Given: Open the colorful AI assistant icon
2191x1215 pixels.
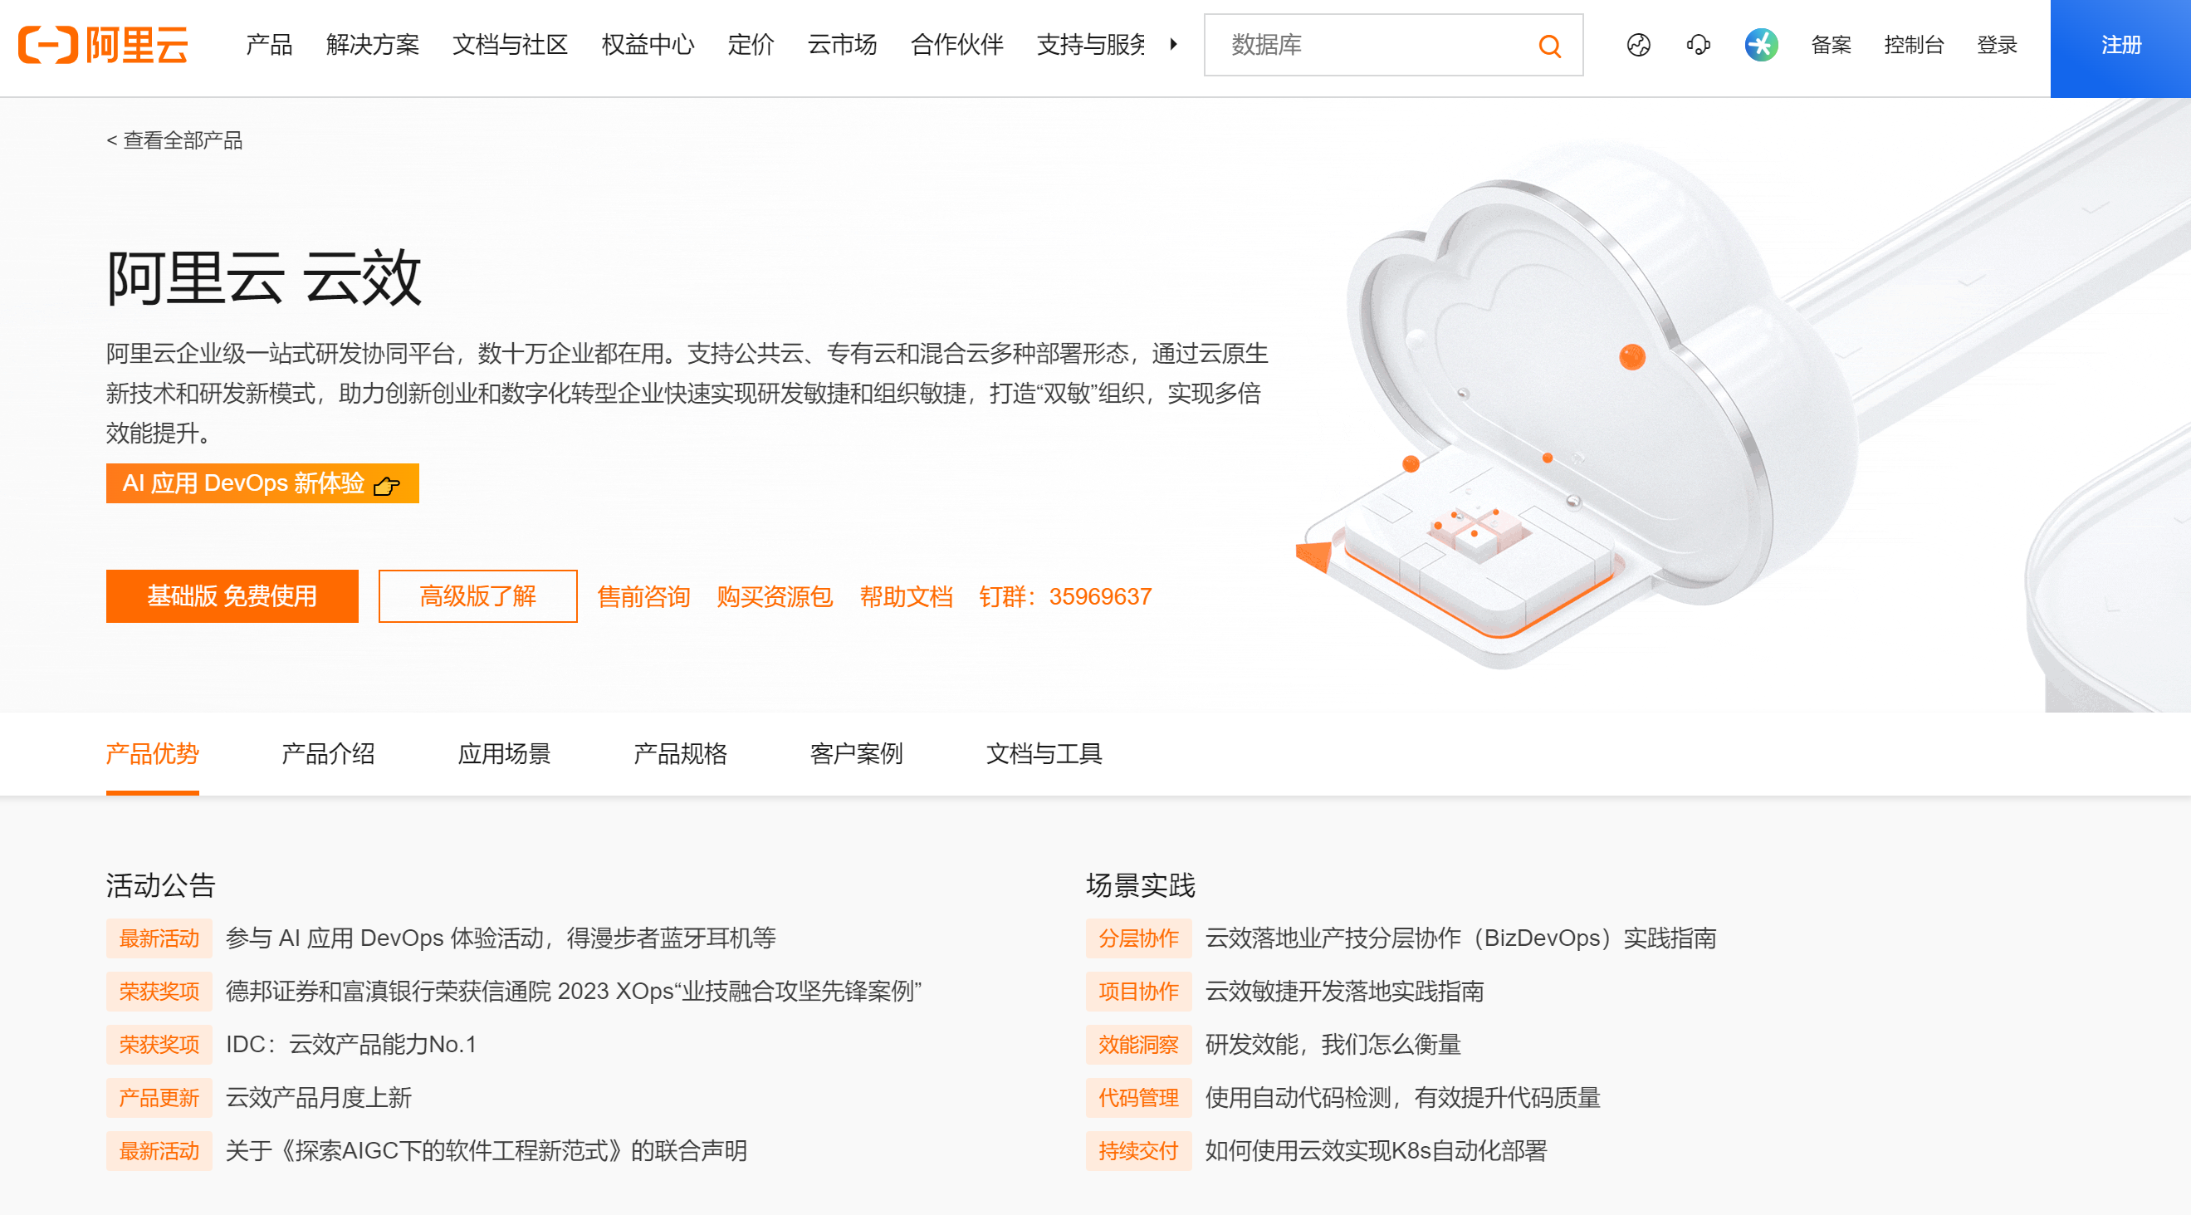Looking at the screenshot, I should click(x=1761, y=44).
